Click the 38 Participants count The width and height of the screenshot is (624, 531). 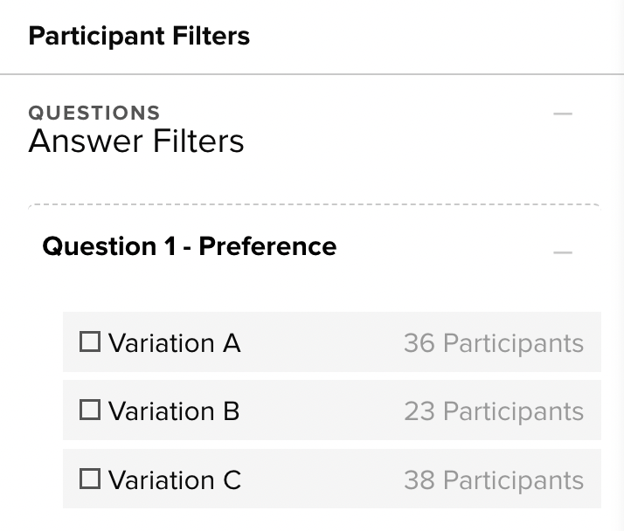point(493,479)
